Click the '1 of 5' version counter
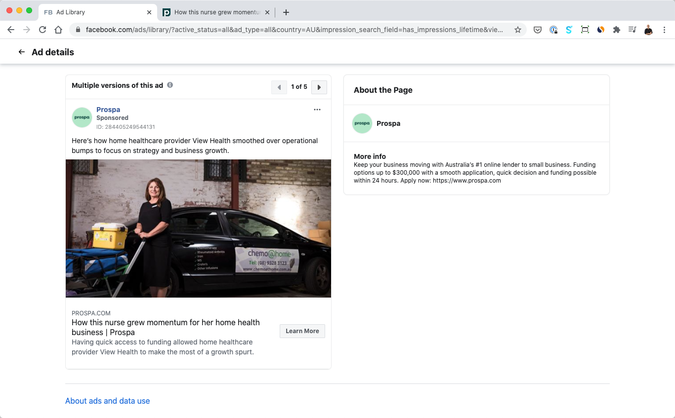675x418 pixels. [x=299, y=87]
